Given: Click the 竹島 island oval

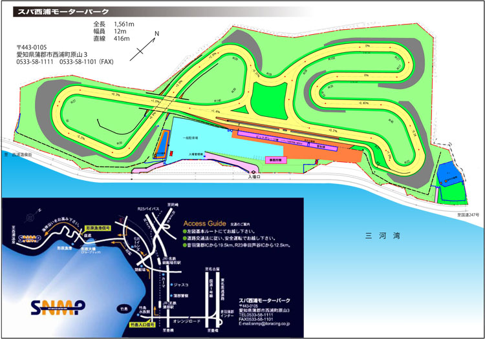Looking at the screenshot, I should pyautogui.click(x=124, y=309).
